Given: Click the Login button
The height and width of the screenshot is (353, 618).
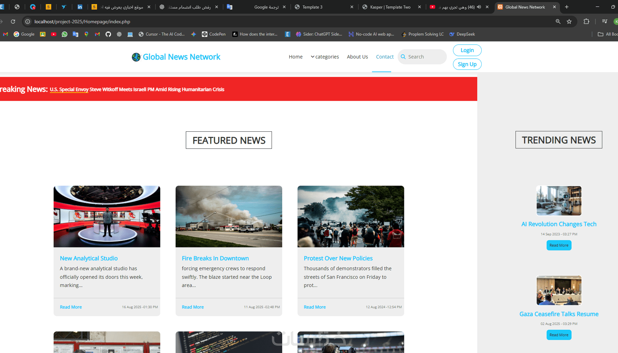Looking at the screenshot, I should click(x=467, y=50).
